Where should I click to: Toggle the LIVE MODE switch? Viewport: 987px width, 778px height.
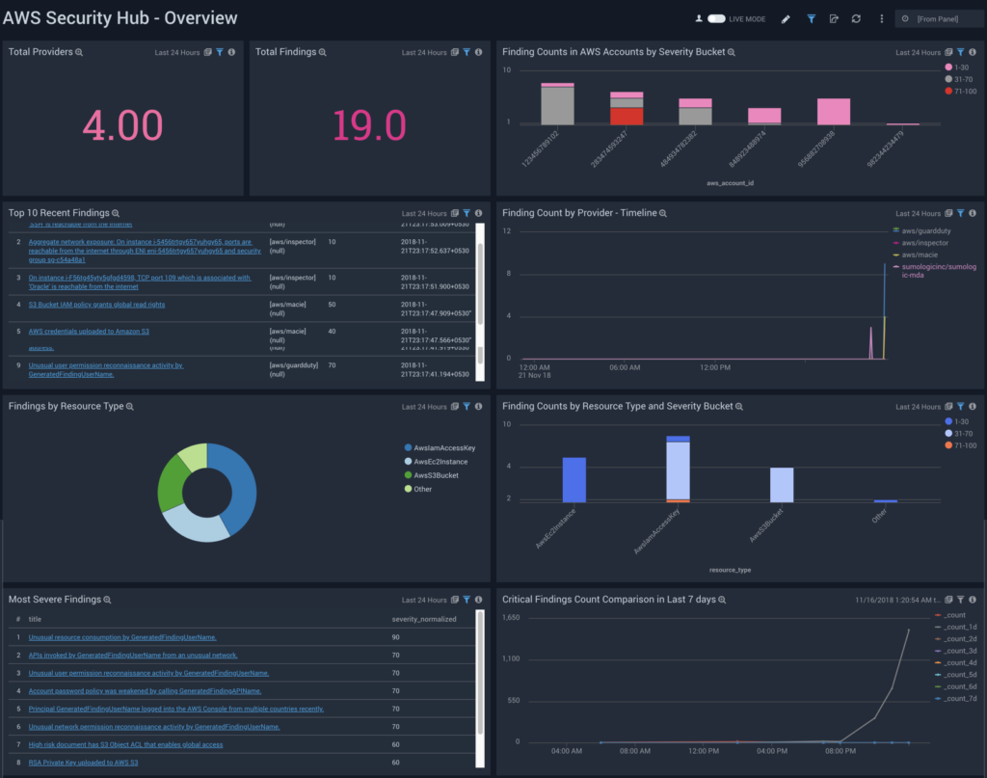click(x=716, y=19)
